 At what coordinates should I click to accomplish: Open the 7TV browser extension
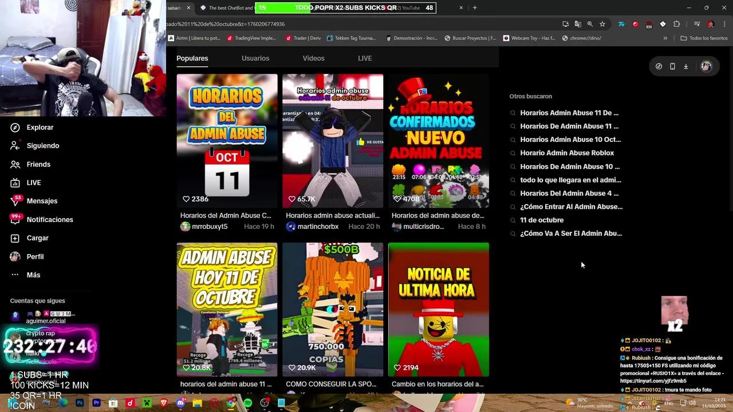click(621, 24)
